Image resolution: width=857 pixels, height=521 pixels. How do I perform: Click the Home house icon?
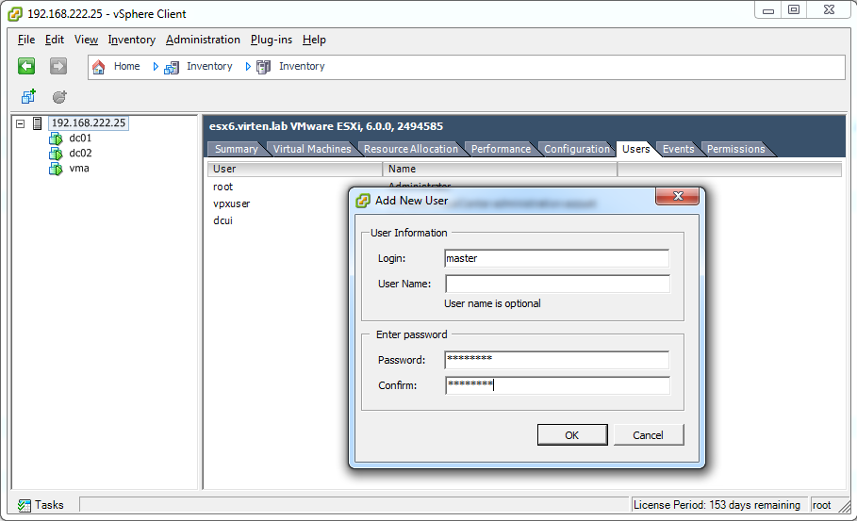98,67
